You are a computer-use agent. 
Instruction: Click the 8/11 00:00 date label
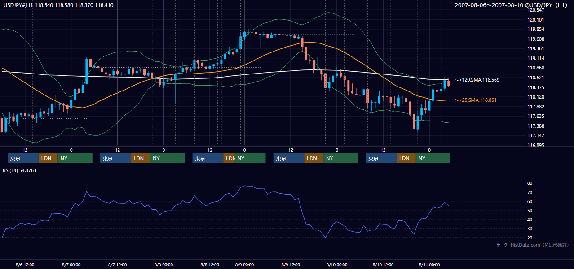point(429,265)
